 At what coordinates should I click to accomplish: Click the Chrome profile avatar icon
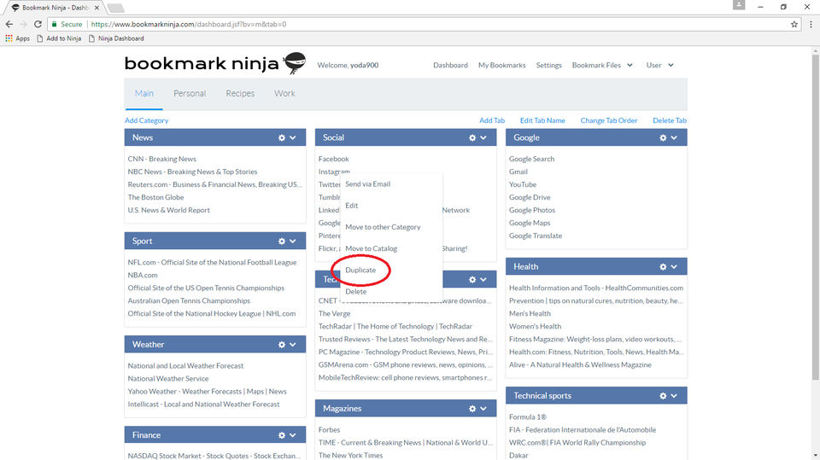click(x=739, y=5)
